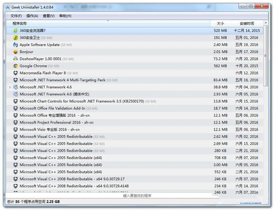Click the Office File Validation Add-In icon
274x210 pixels.
(16, 108)
